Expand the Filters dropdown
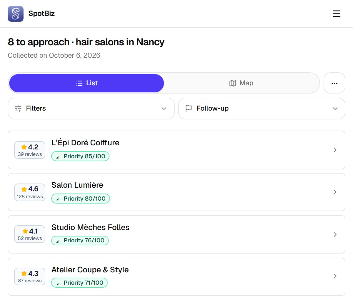 coord(91,109)
